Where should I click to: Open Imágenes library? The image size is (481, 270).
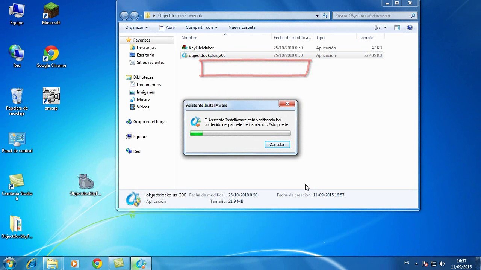pos(145,92)
